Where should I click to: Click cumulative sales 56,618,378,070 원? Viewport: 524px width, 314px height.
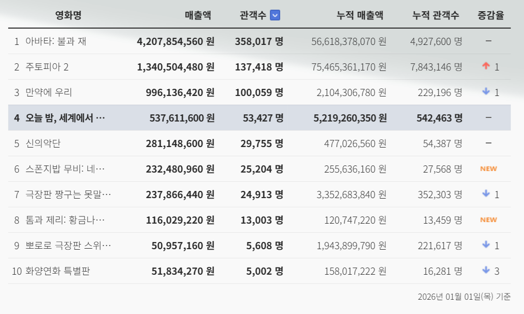349,41
